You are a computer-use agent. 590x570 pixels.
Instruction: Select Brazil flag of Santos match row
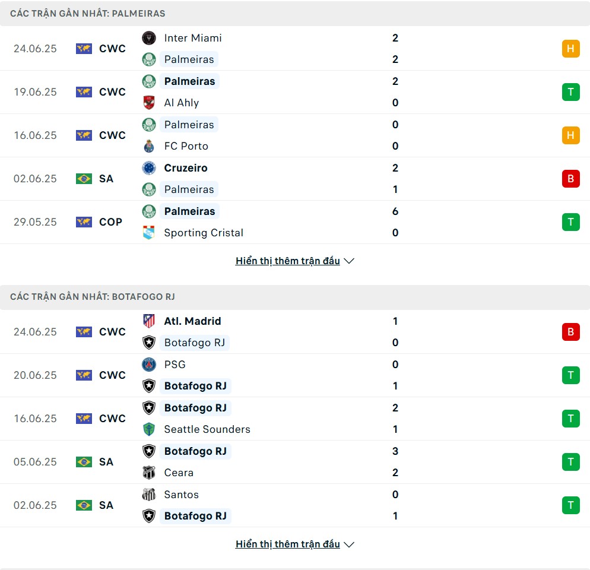coord(84,505)
